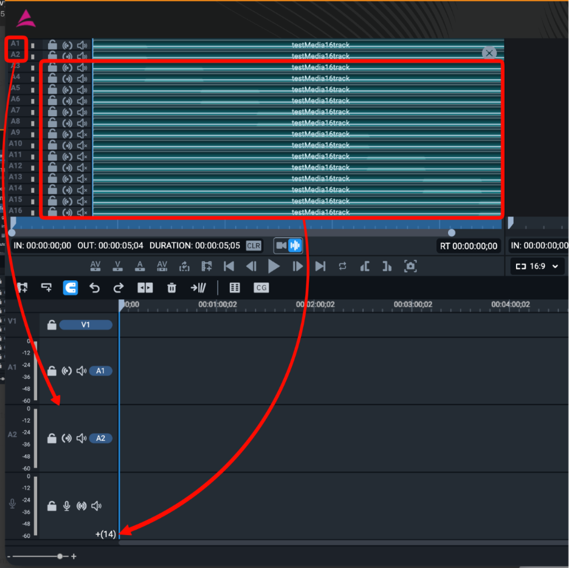Toggle lock on the voiceover track
This screenshot has width=569, height=568.
52,506
